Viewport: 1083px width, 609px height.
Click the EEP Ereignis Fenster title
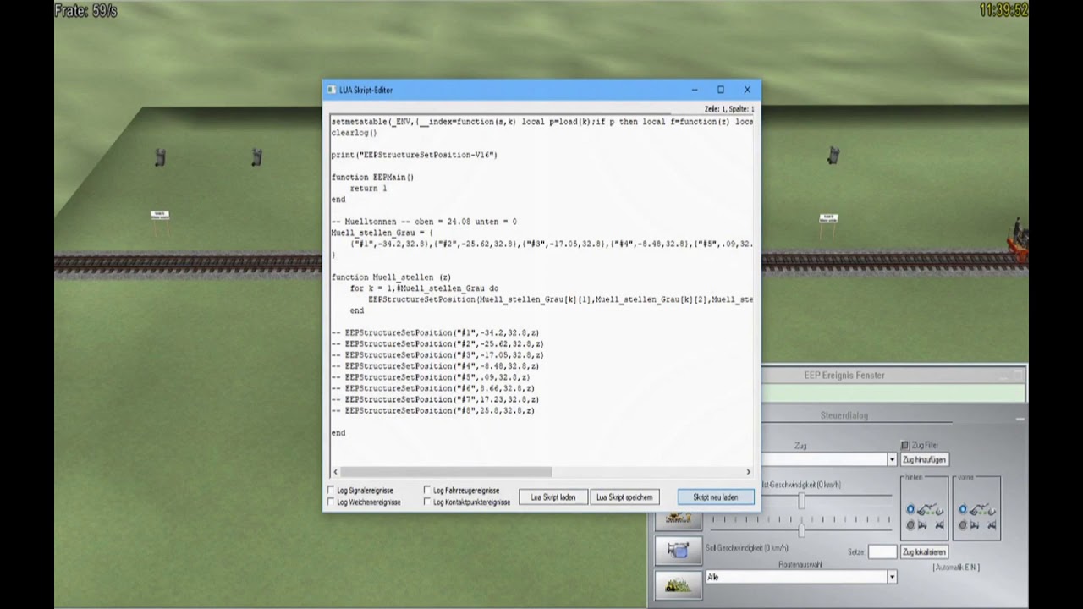pyautogui.click(x=844, y=375)
